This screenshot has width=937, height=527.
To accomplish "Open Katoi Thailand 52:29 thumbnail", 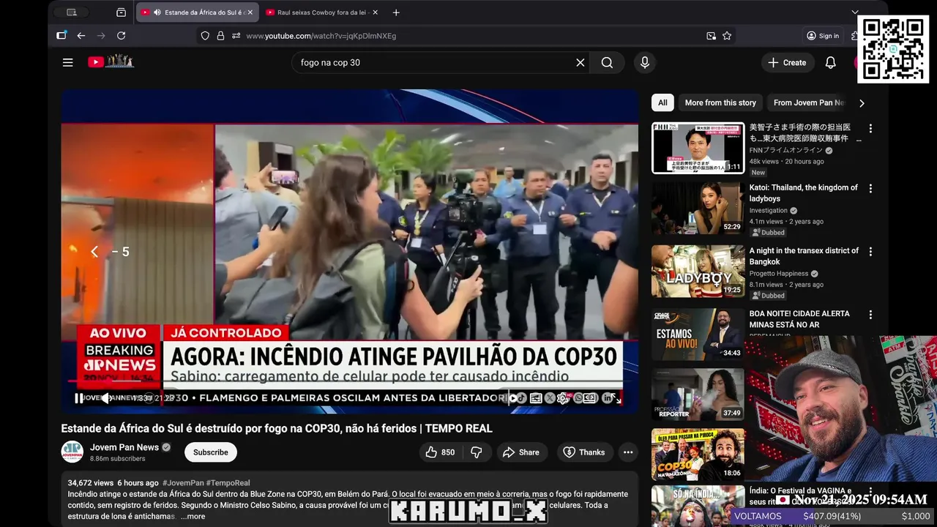I will [x=698, y=208].
